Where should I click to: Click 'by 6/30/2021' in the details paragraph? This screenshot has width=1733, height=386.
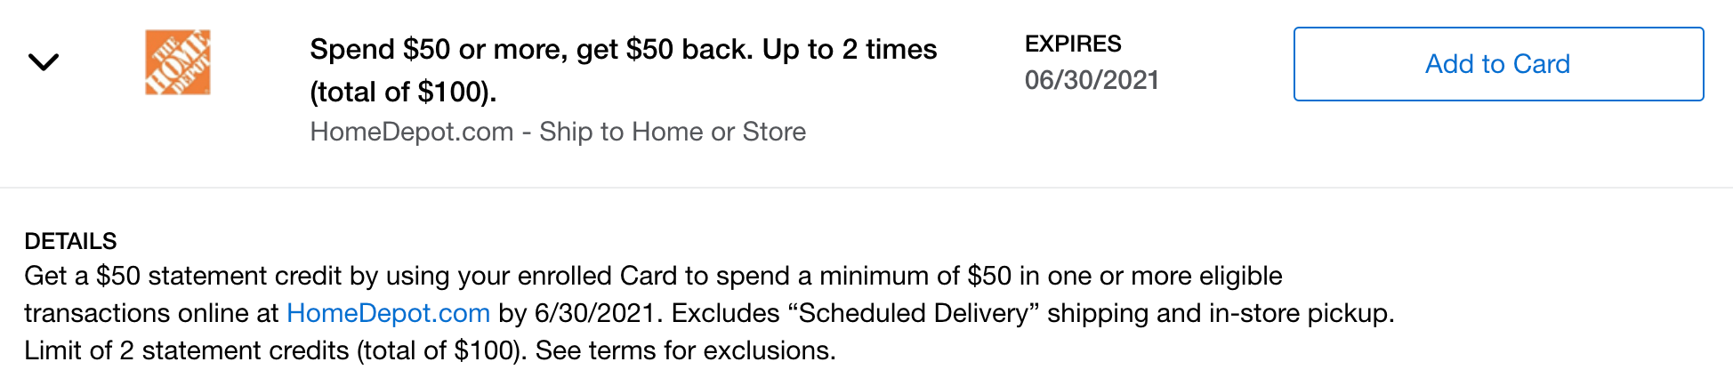[x=578, y=313]
